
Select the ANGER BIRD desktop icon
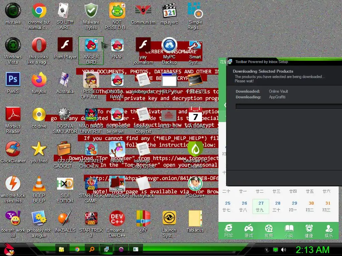pos(91,51)
